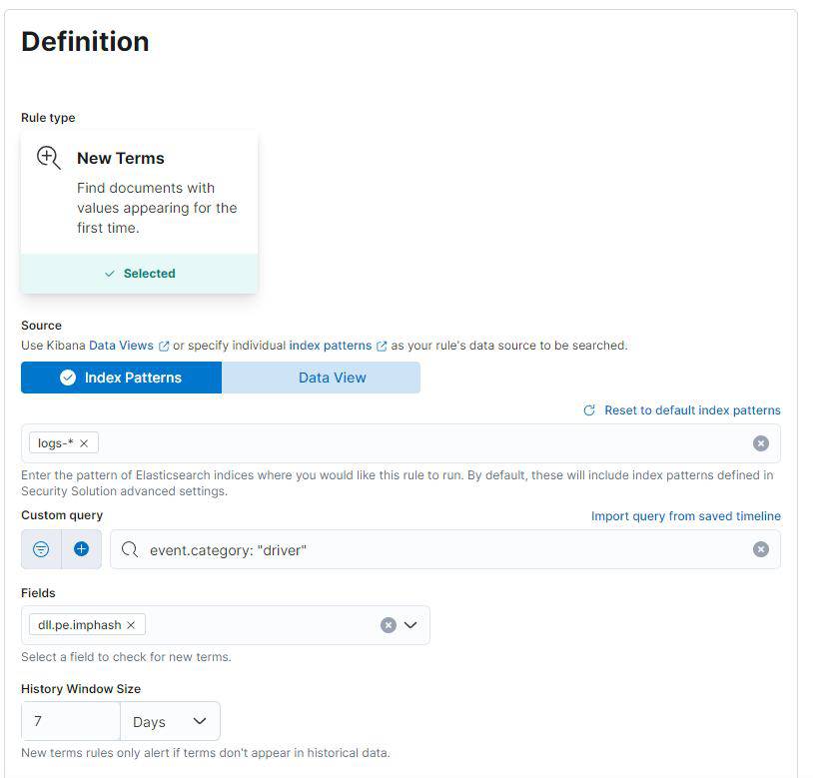Viewport: 813px width, 778px height.
Task: Expand the Fields dropdown chevron
Action: pyautogui.click(x=410, y=625)
